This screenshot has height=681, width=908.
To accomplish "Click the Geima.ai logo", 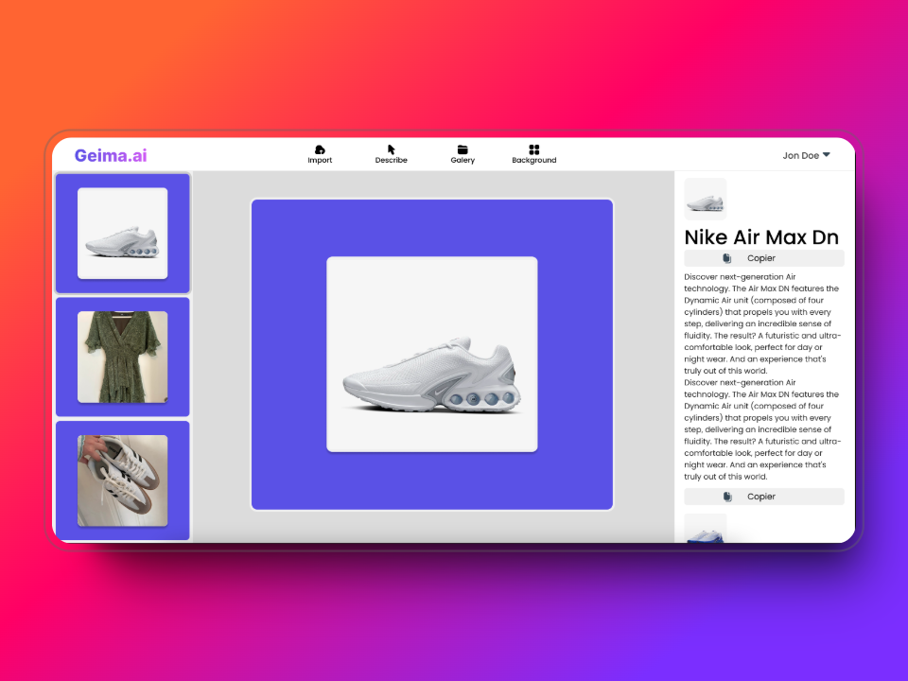I will point(111,155).
